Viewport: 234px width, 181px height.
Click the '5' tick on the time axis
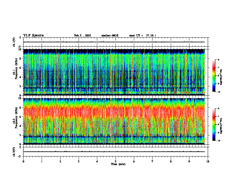[x=116, y=161]
